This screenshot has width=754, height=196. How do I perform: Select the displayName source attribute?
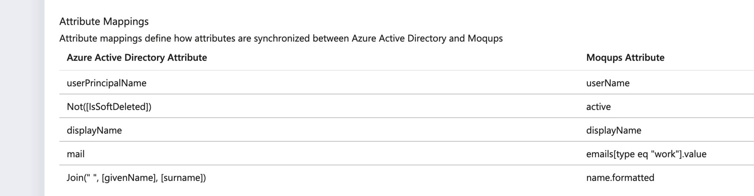coord(94,131)
